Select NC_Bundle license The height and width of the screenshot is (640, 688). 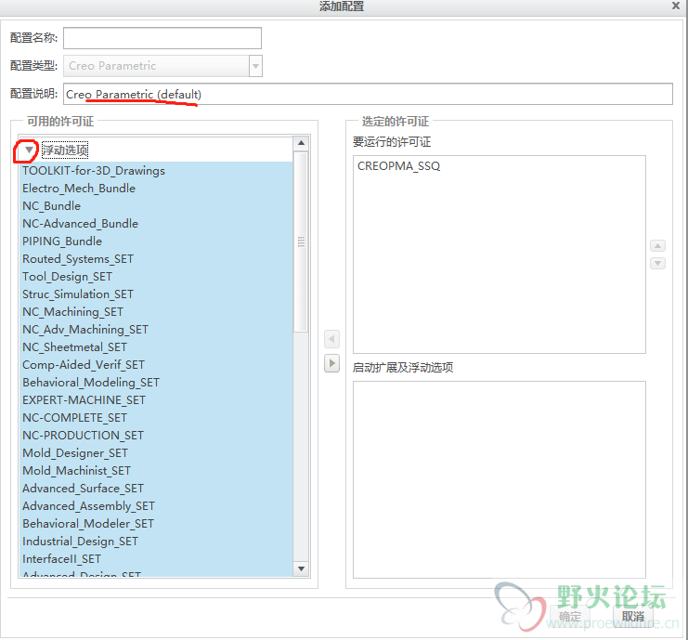click(156, 206)
